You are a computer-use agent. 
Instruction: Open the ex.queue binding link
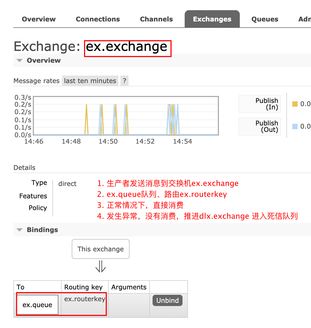tap(37, 305)
